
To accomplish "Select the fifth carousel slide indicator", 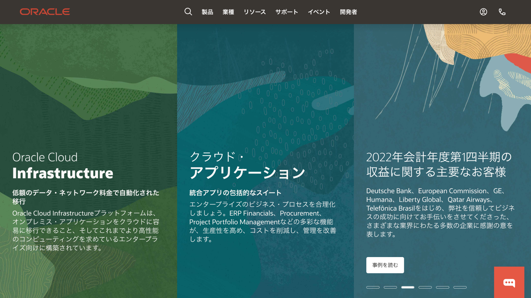I will pos(442,287).
